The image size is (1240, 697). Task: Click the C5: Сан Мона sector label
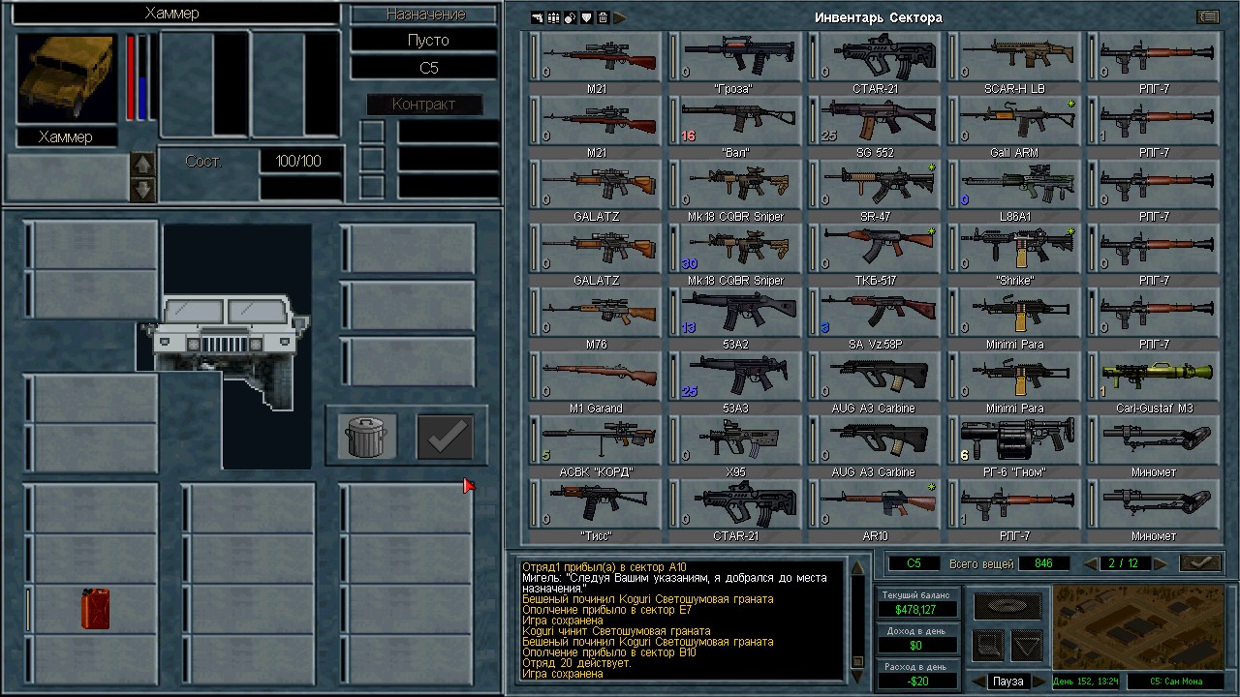coord(1175,682)
